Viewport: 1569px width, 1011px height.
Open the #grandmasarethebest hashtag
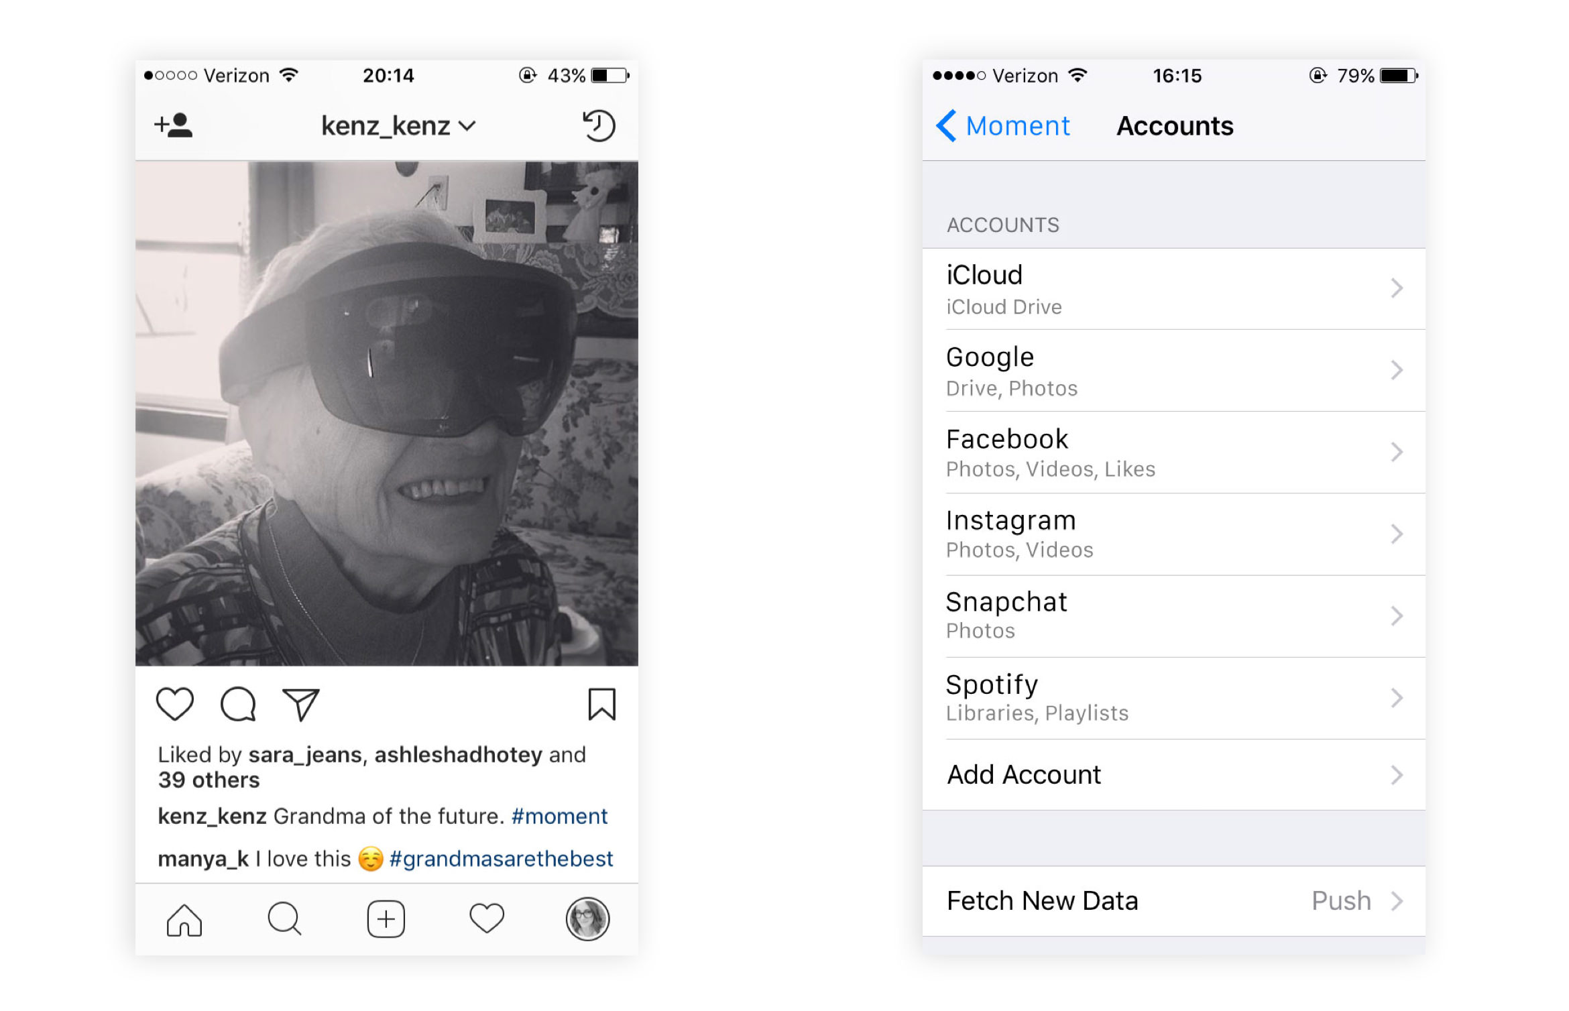pos(501,859)
